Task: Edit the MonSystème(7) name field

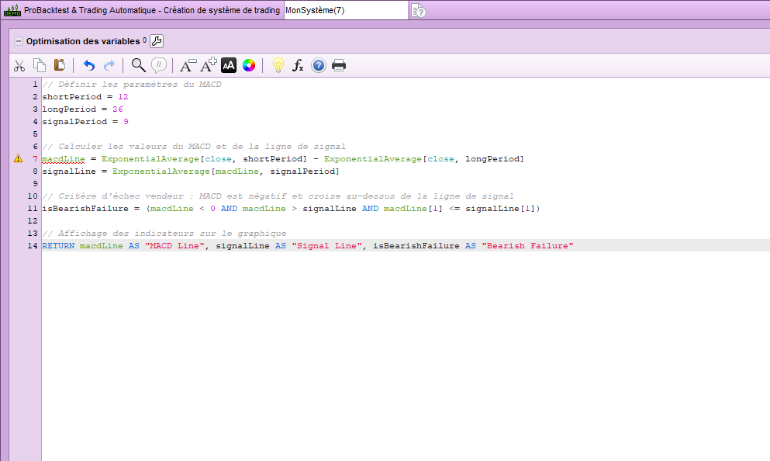Action: (x=346, y=10)
